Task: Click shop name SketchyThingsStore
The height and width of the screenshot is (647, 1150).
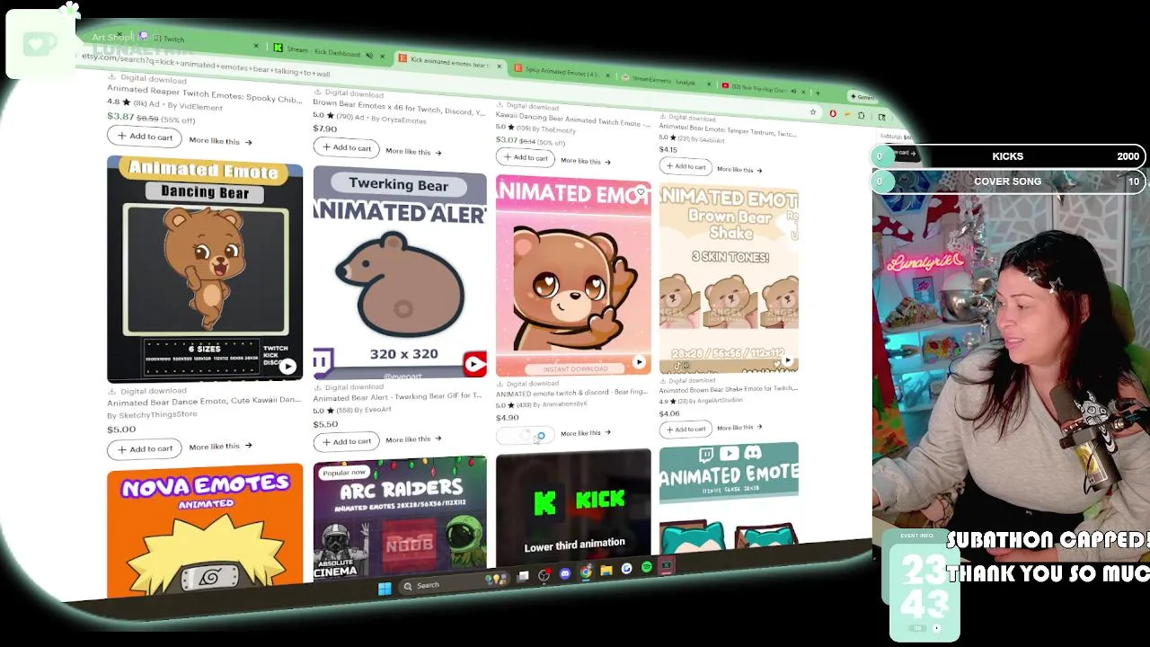Action: point(157,415)
